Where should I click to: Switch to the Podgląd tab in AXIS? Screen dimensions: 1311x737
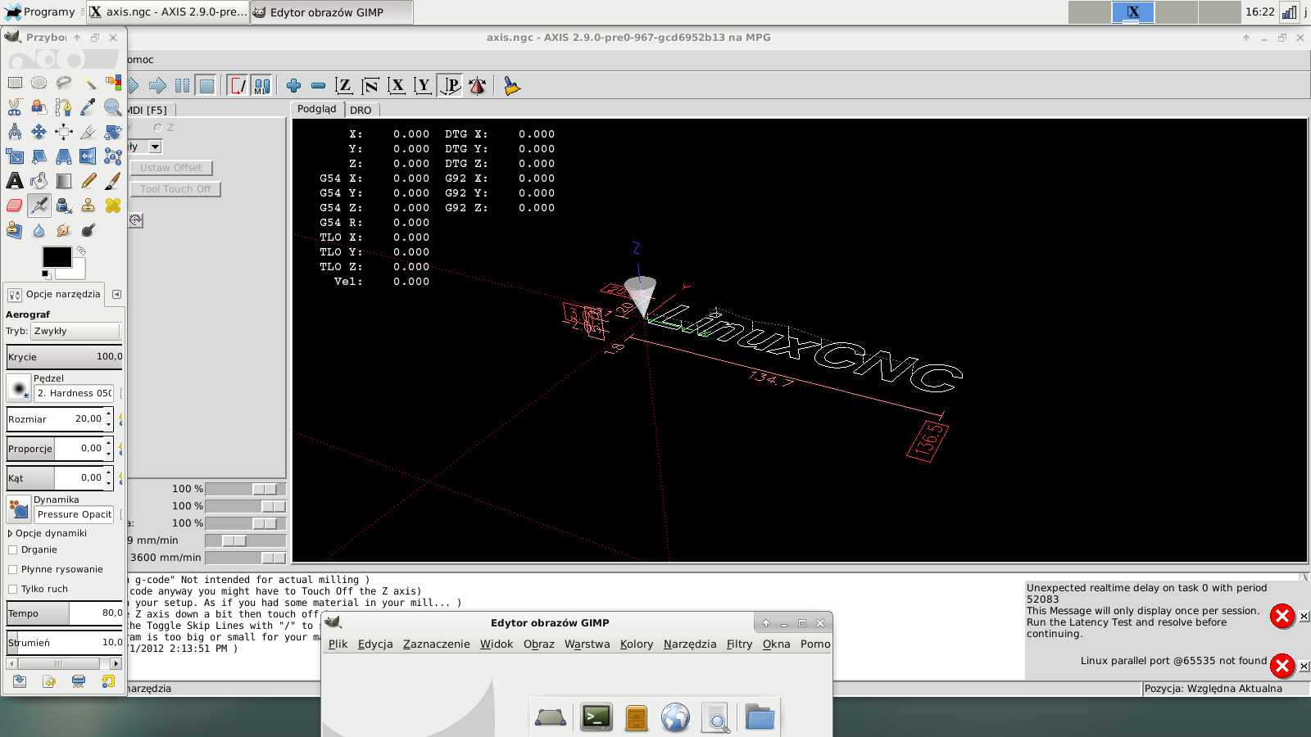pos(316,109)
